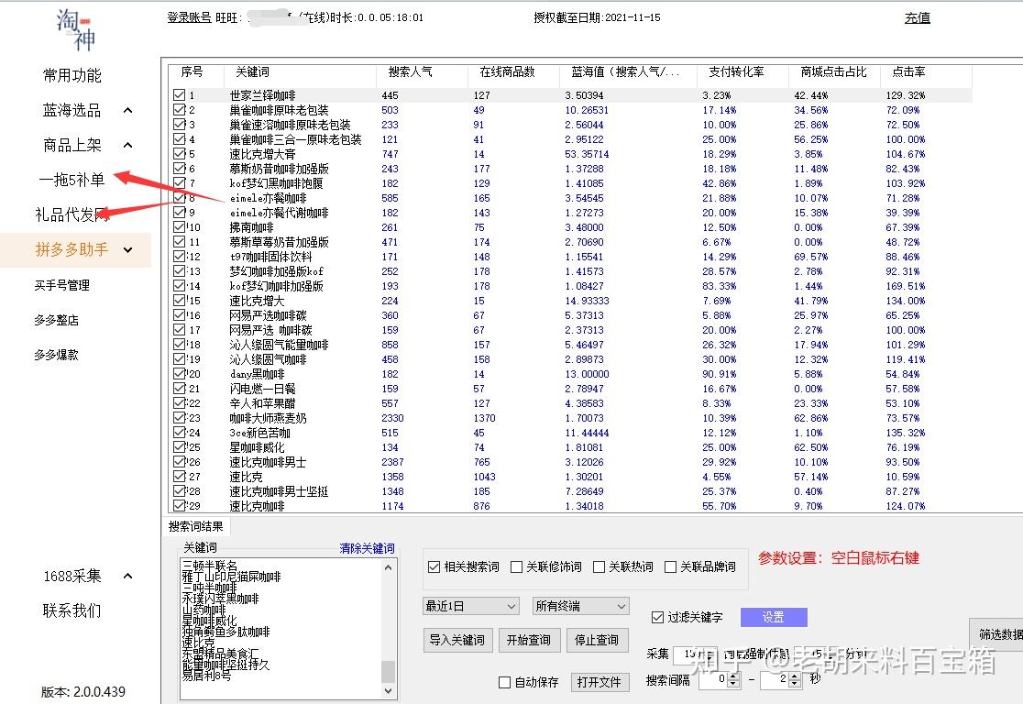The width and height of the screenshot is (1023, 704).
Task: Click the blue 设置 button
Action: (774, 617)
